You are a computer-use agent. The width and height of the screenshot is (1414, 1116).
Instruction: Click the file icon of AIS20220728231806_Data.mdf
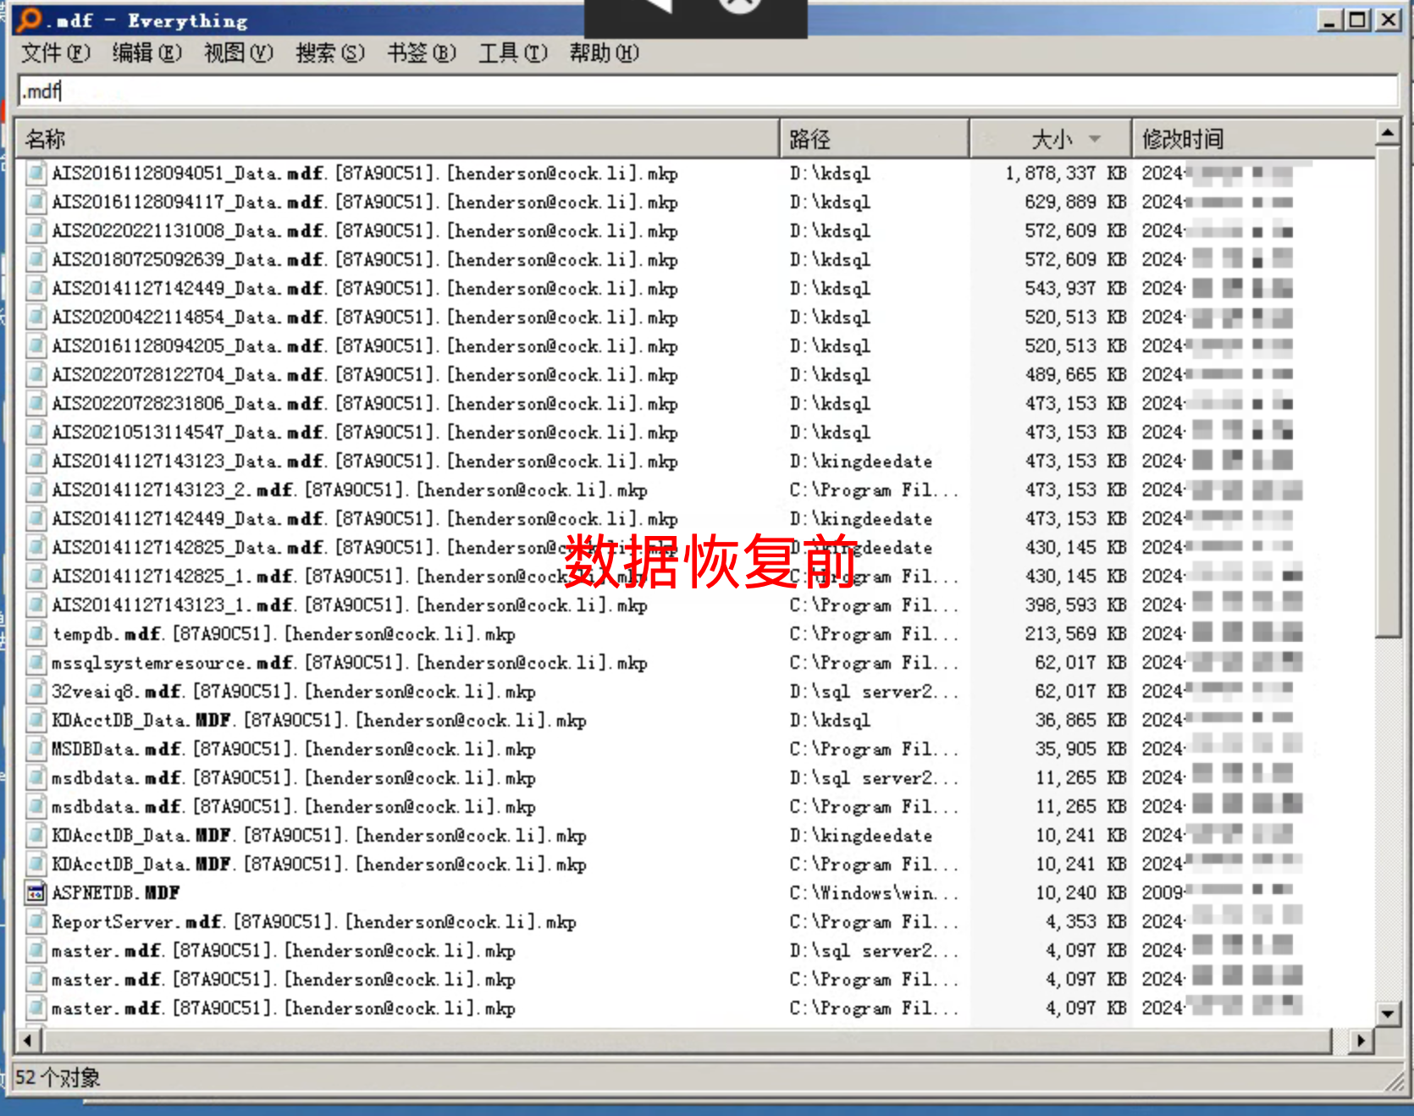click(x=36, y=404)
